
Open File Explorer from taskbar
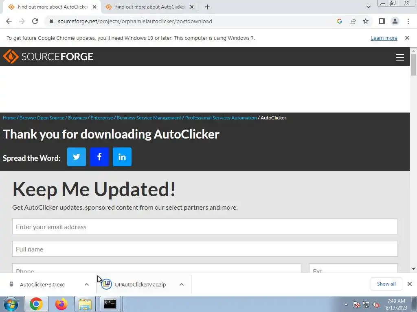[x=85, y=304]
